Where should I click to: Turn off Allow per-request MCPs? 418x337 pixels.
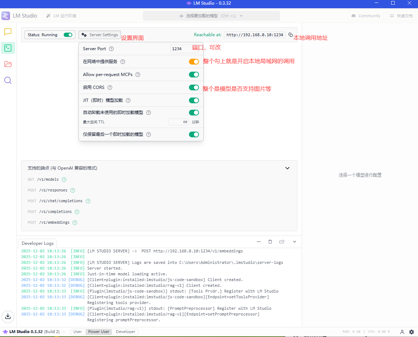(x=194, y=75)
